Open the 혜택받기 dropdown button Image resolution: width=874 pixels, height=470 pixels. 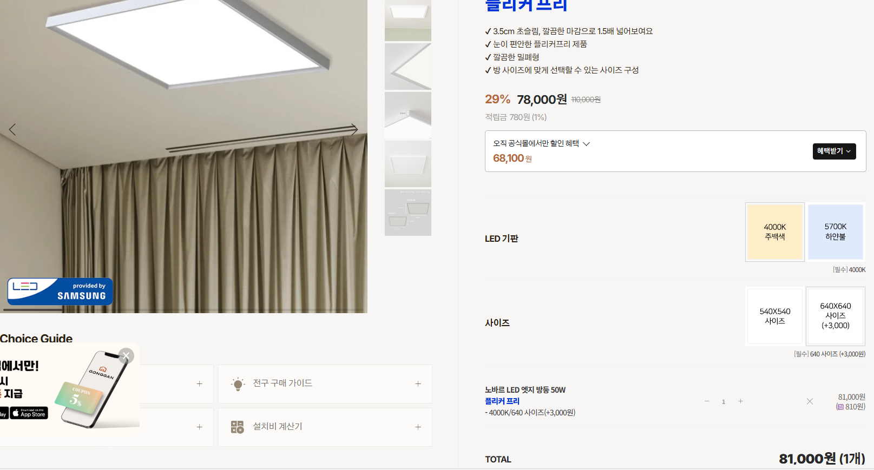click(834, 151)
